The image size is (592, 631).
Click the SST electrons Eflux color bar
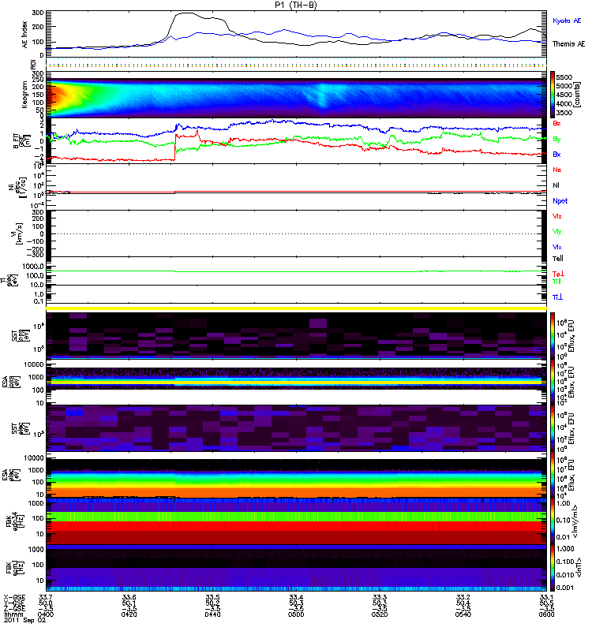point(553,428)
